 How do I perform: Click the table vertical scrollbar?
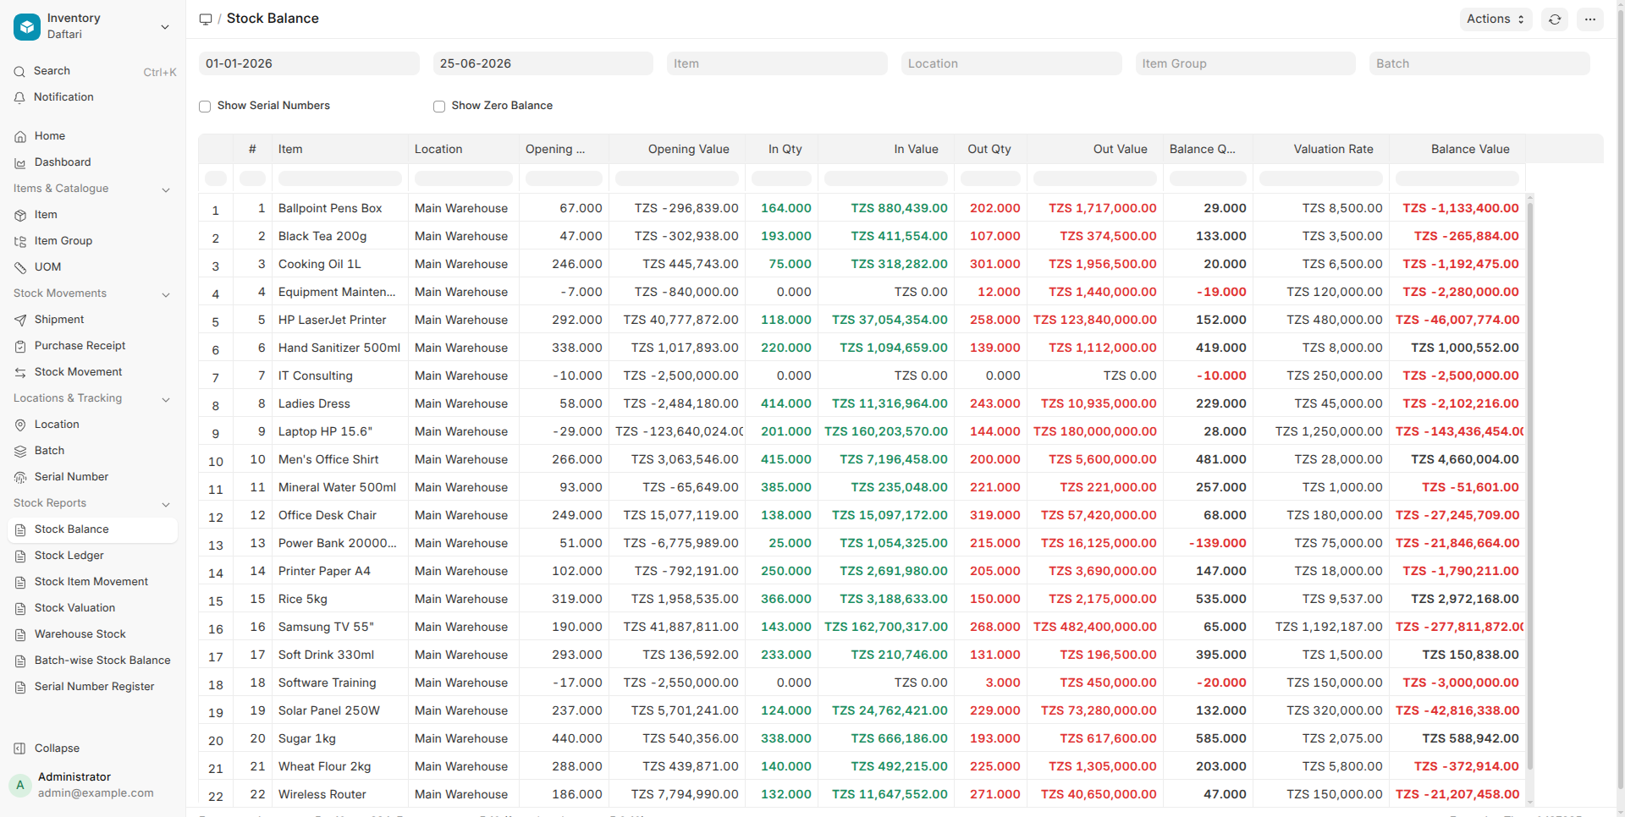tap(1529, 486)
